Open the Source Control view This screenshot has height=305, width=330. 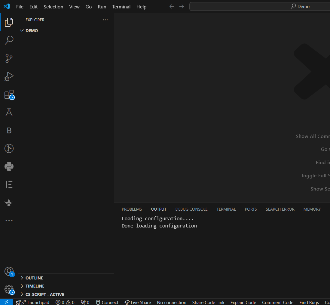(9, 58)
